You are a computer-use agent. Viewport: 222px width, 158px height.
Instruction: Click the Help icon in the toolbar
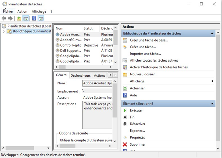34,18
